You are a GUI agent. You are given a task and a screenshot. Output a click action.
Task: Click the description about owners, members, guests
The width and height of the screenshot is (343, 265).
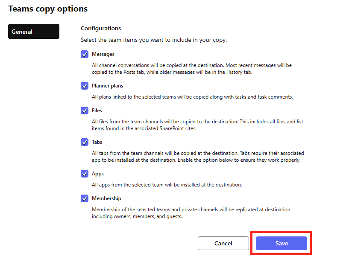(x=191, y=213)
